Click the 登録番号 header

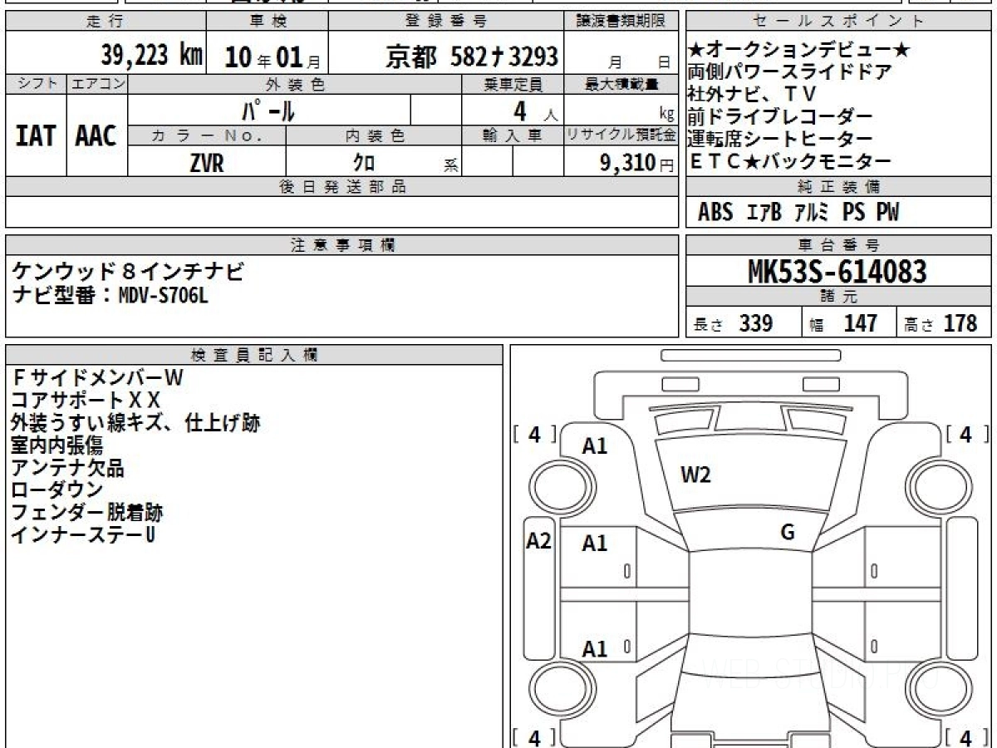[x=447, y=21]
